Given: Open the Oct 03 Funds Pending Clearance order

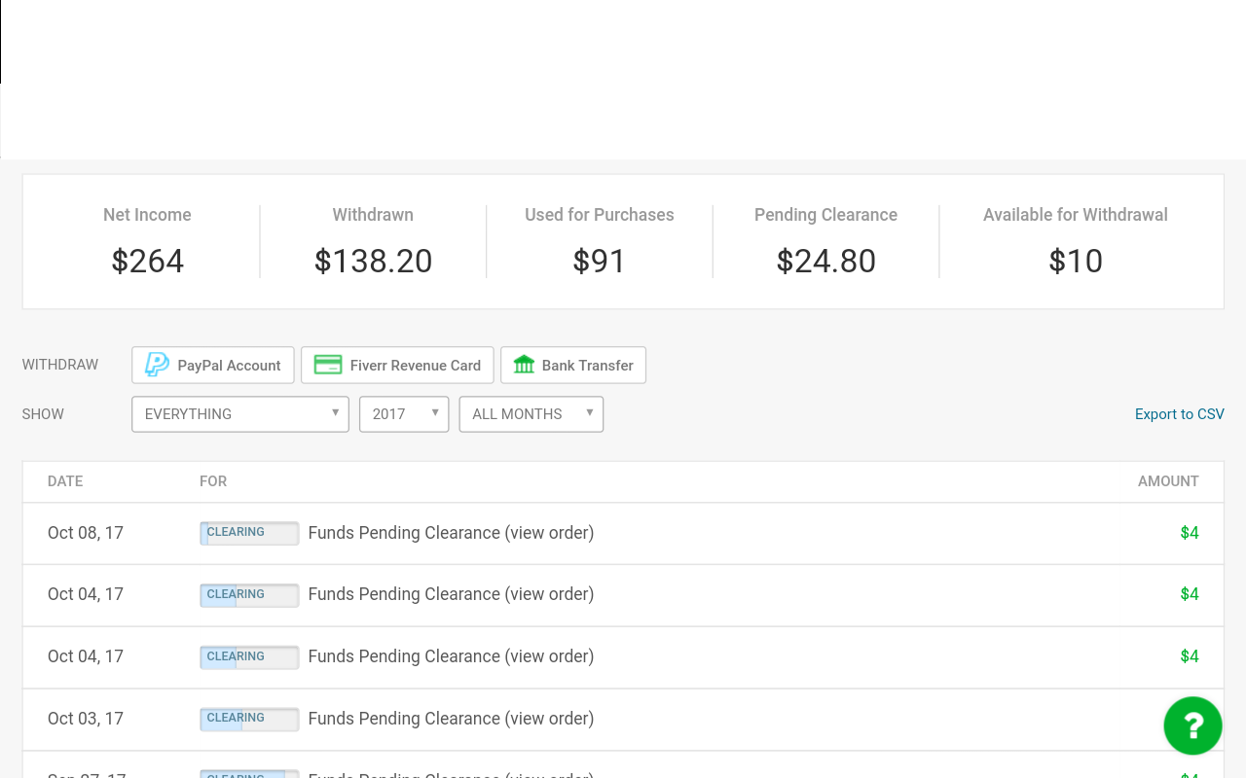Looking at the screenshot, I should click(x=549, y=719).
